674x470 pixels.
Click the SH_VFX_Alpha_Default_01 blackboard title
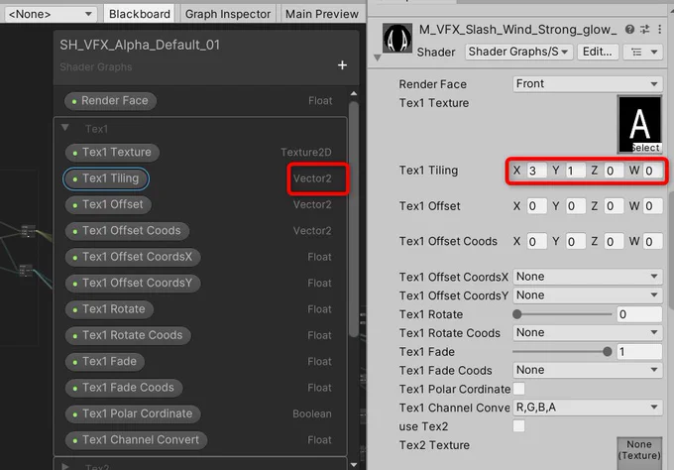coord(140,45)
